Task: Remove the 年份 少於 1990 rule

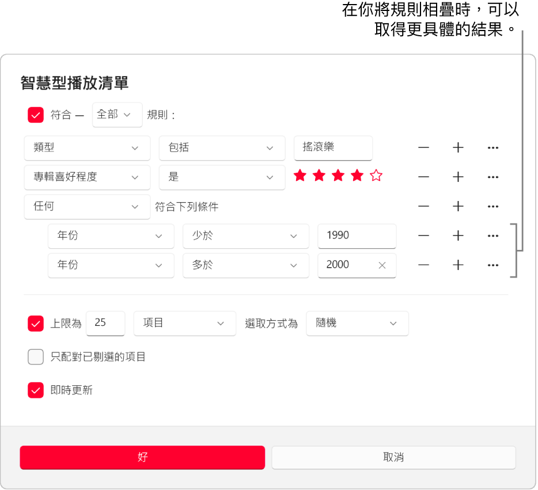Action: [423, 235]
